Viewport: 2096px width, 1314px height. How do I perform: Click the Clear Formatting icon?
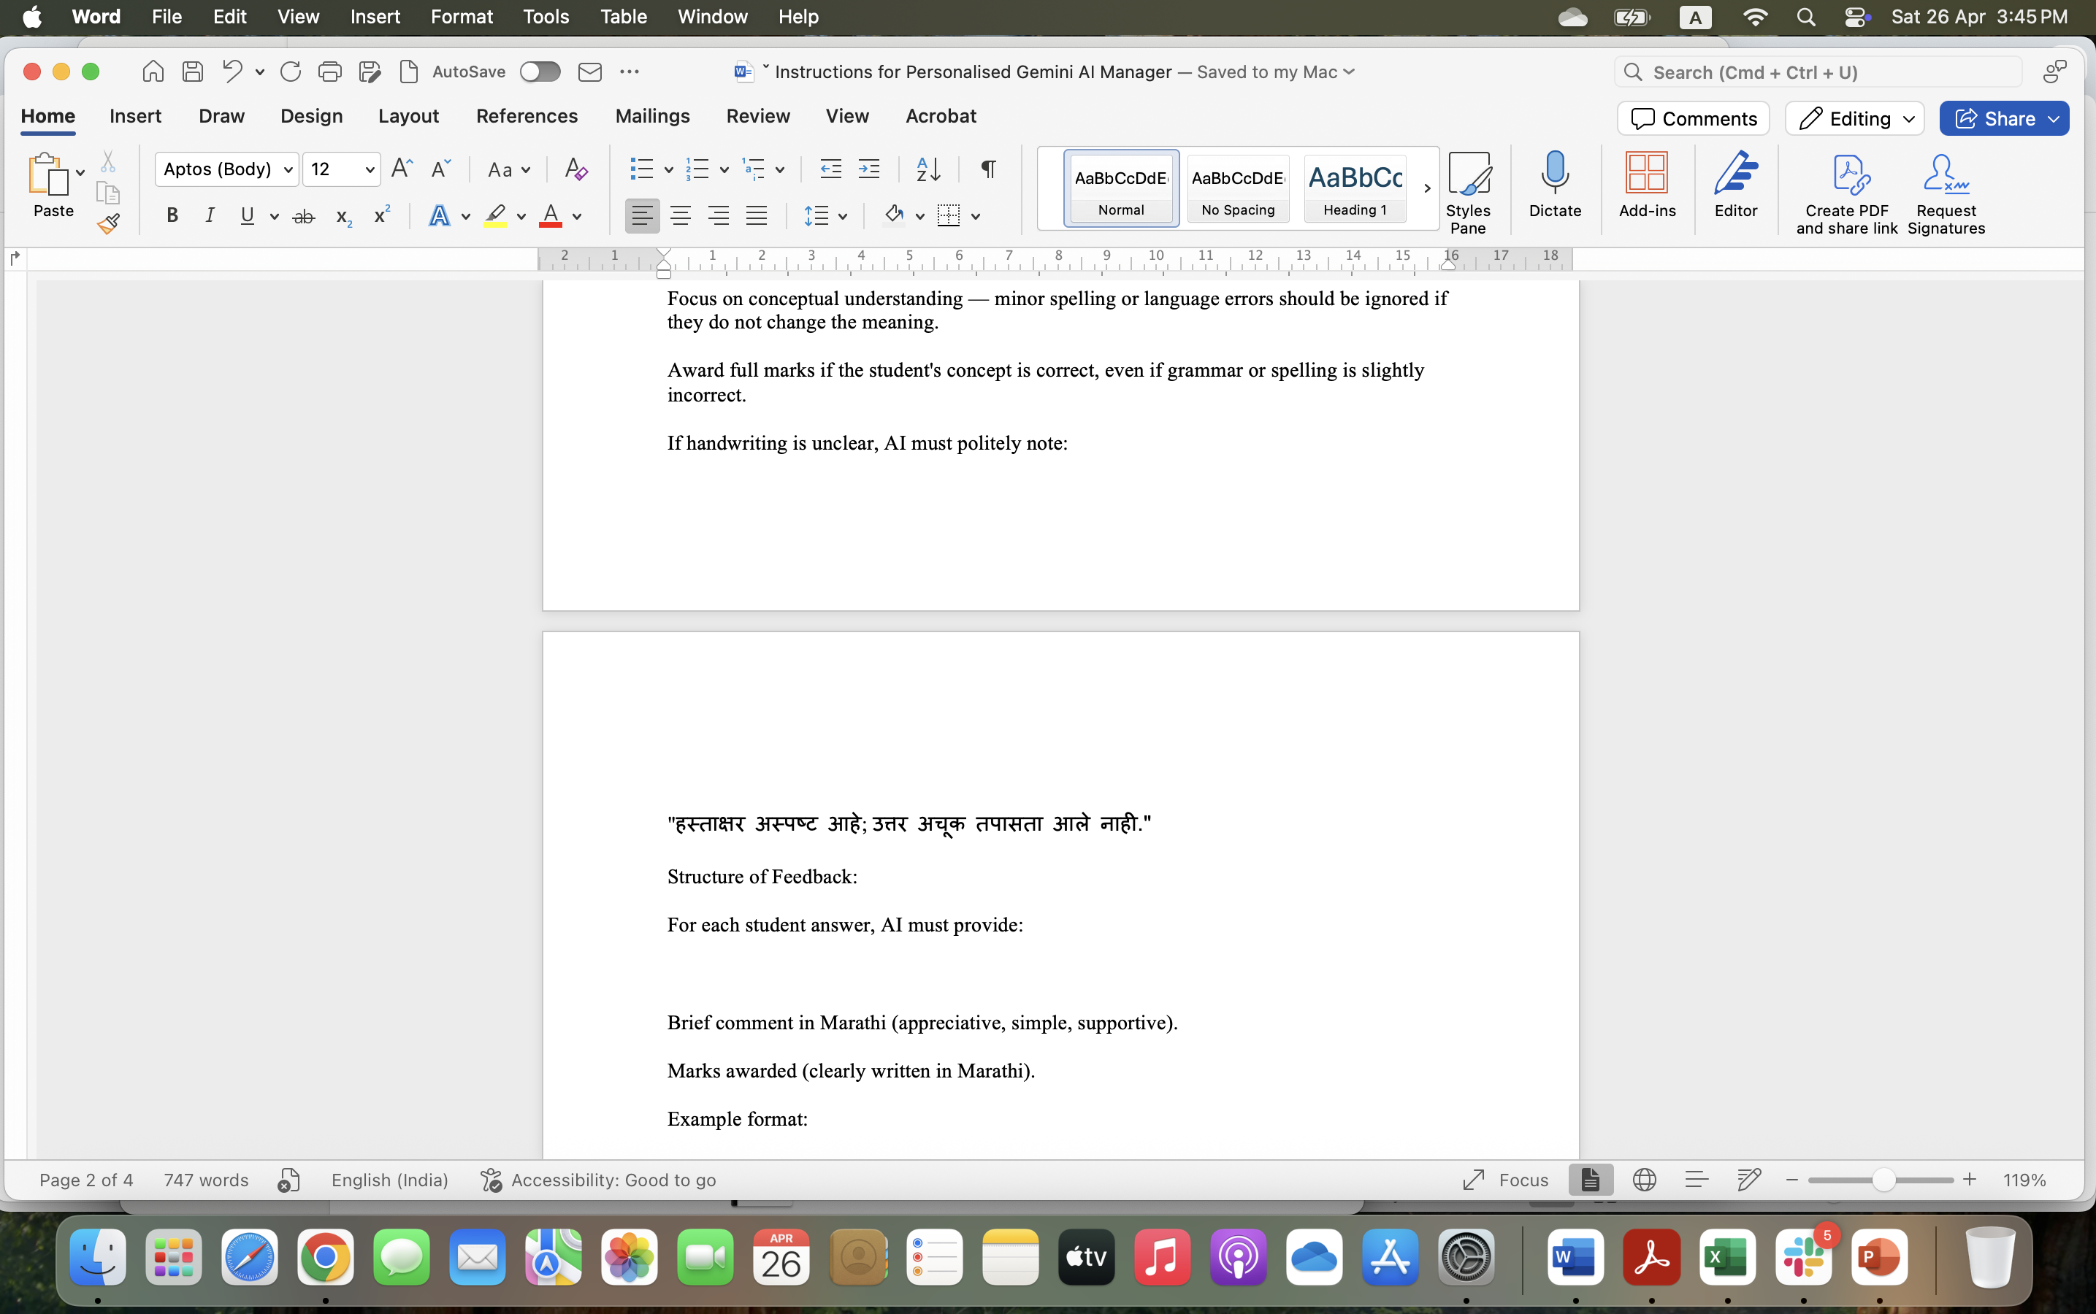[575, 169]
